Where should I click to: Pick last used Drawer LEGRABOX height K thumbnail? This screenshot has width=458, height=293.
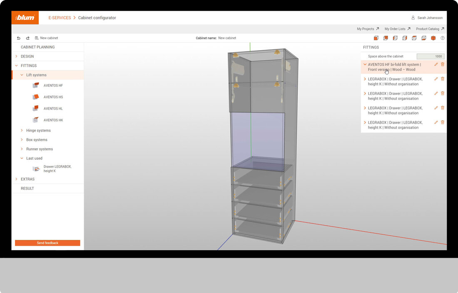coord(36,168)
